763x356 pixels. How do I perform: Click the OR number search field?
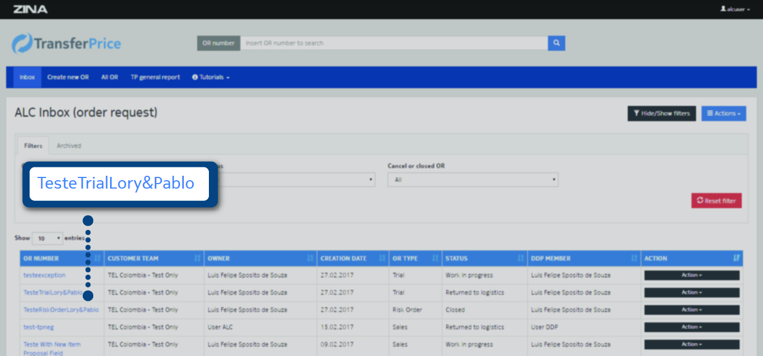[393, 43]
